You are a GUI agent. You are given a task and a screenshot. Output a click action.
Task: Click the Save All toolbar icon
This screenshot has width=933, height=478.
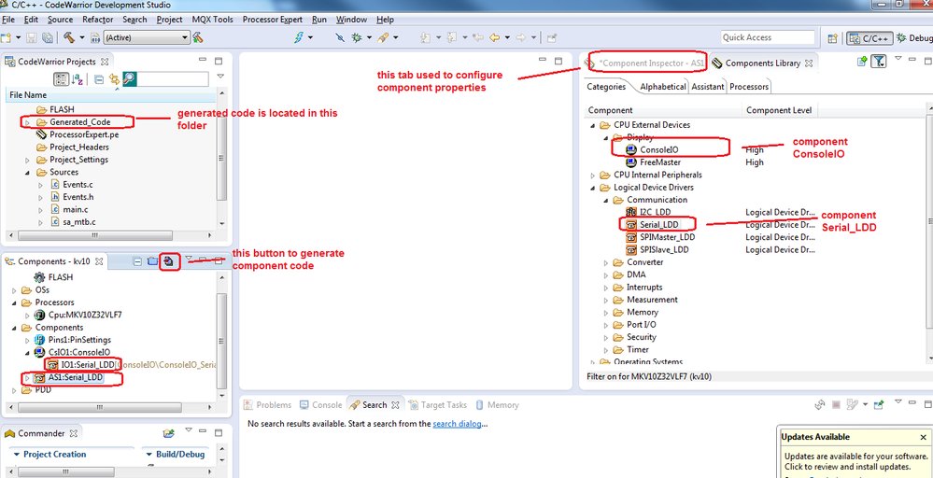point(48,37)
